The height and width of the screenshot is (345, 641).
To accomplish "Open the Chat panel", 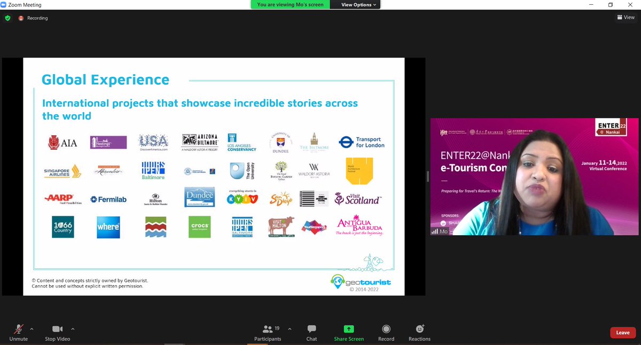I will click(x=312, y=333).
